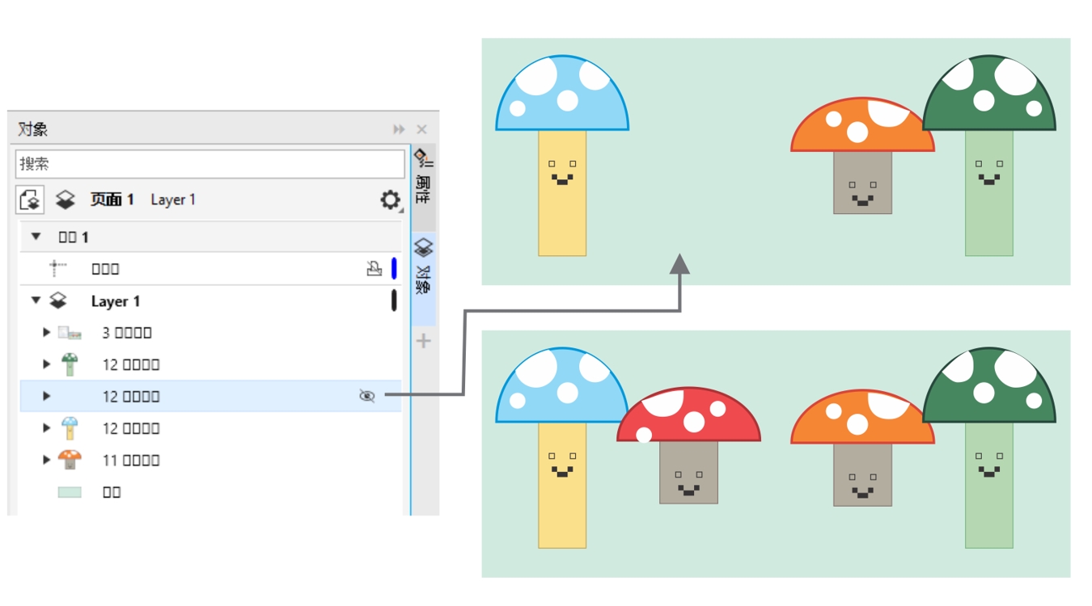The image size is (1092, 606).
Task: Collapse the page 1 tree node
Action: 36,237
